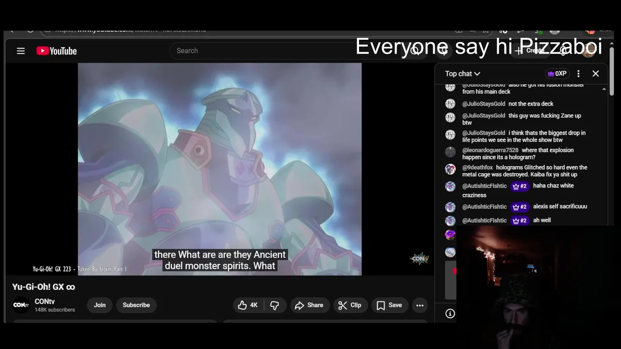Save the video to a playlist

[x=390, y=305]
